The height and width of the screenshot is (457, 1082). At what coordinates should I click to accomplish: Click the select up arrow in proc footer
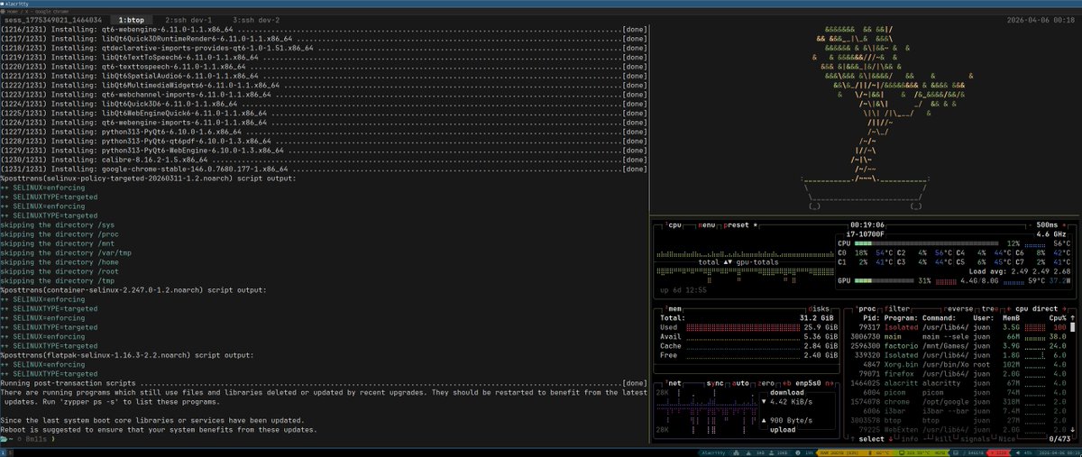coord(852,439)
